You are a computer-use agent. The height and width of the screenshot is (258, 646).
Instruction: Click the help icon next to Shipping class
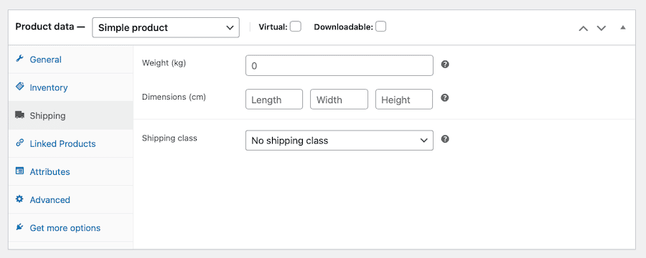pyautogui.click(x=444, y=139)
